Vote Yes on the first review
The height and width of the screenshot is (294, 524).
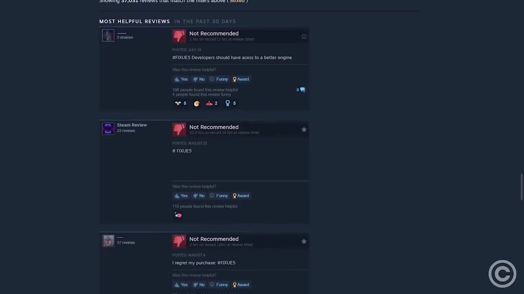181,79
